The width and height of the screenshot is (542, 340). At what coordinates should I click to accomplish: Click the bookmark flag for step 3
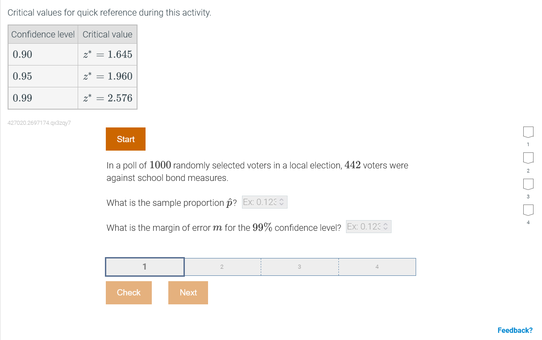528,184
